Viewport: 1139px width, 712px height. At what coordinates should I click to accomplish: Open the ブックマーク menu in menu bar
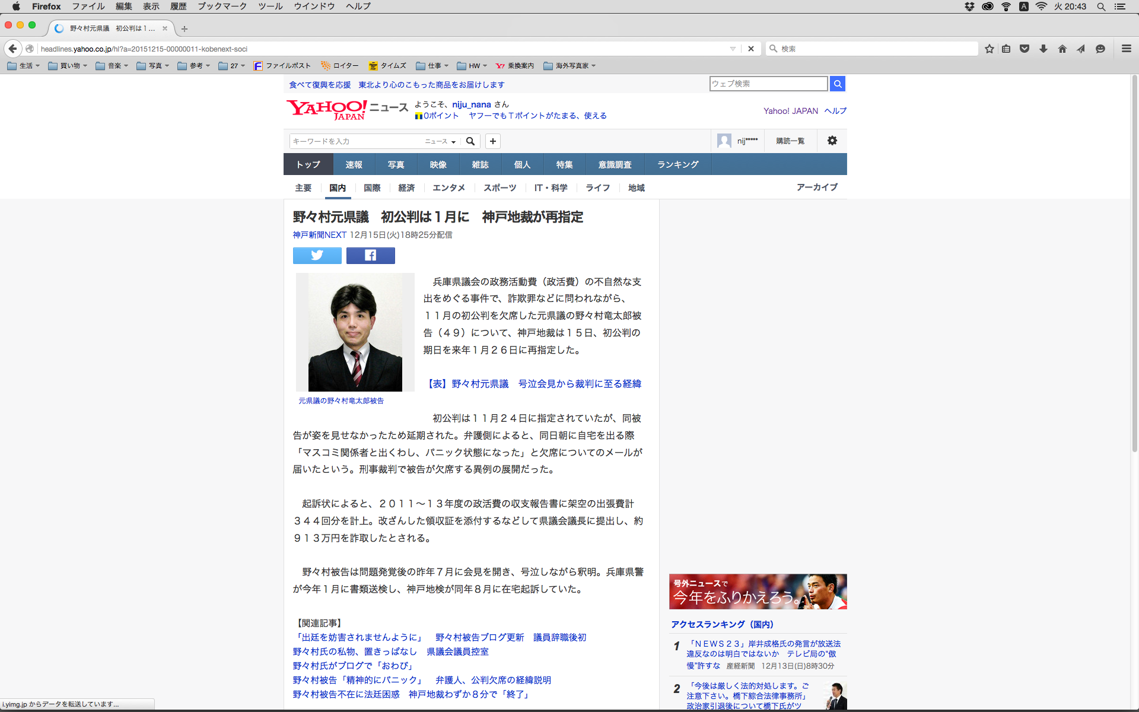click(x=222, y=6)
